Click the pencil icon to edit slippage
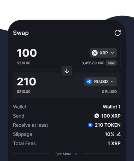This screenshot has width=134, height=161. point(119,134)
